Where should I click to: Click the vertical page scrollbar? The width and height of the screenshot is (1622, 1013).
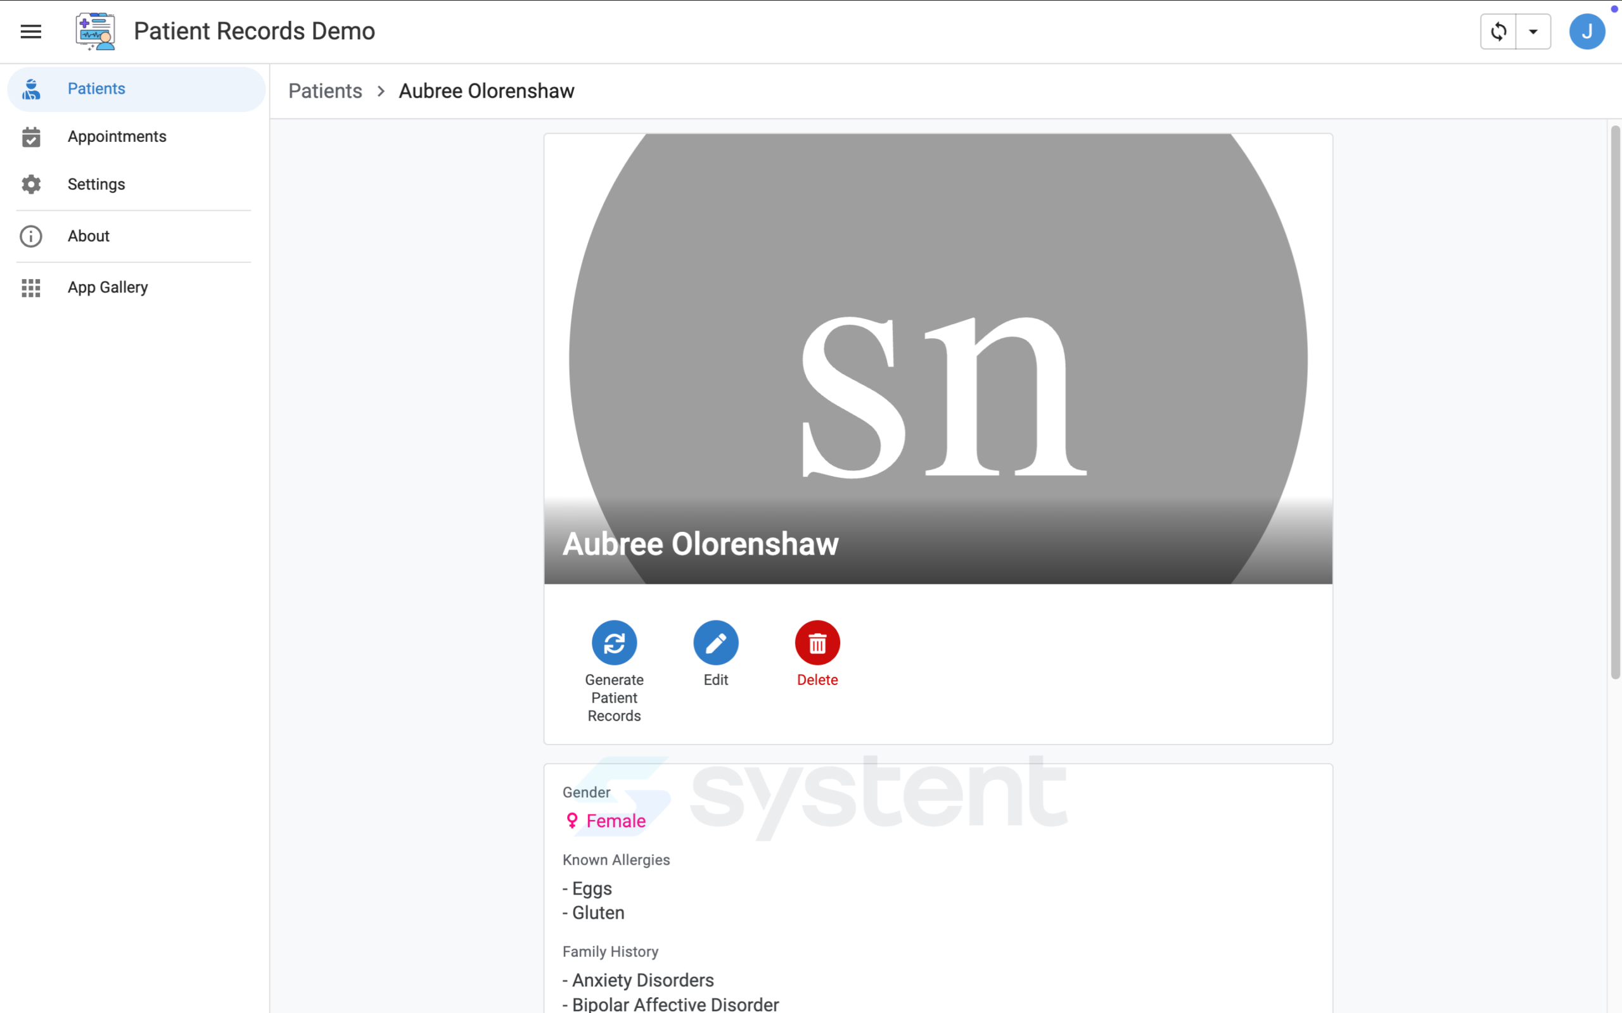click(1615, 402)
